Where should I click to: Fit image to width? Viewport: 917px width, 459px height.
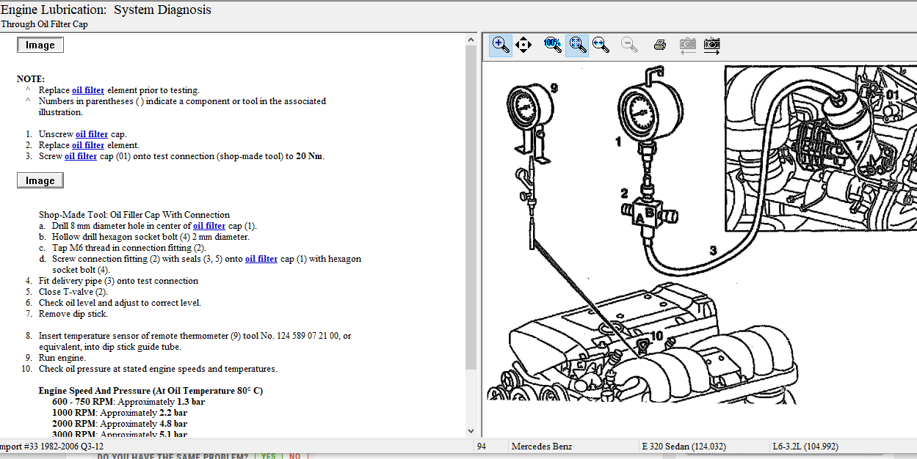(x=601, y=45)
